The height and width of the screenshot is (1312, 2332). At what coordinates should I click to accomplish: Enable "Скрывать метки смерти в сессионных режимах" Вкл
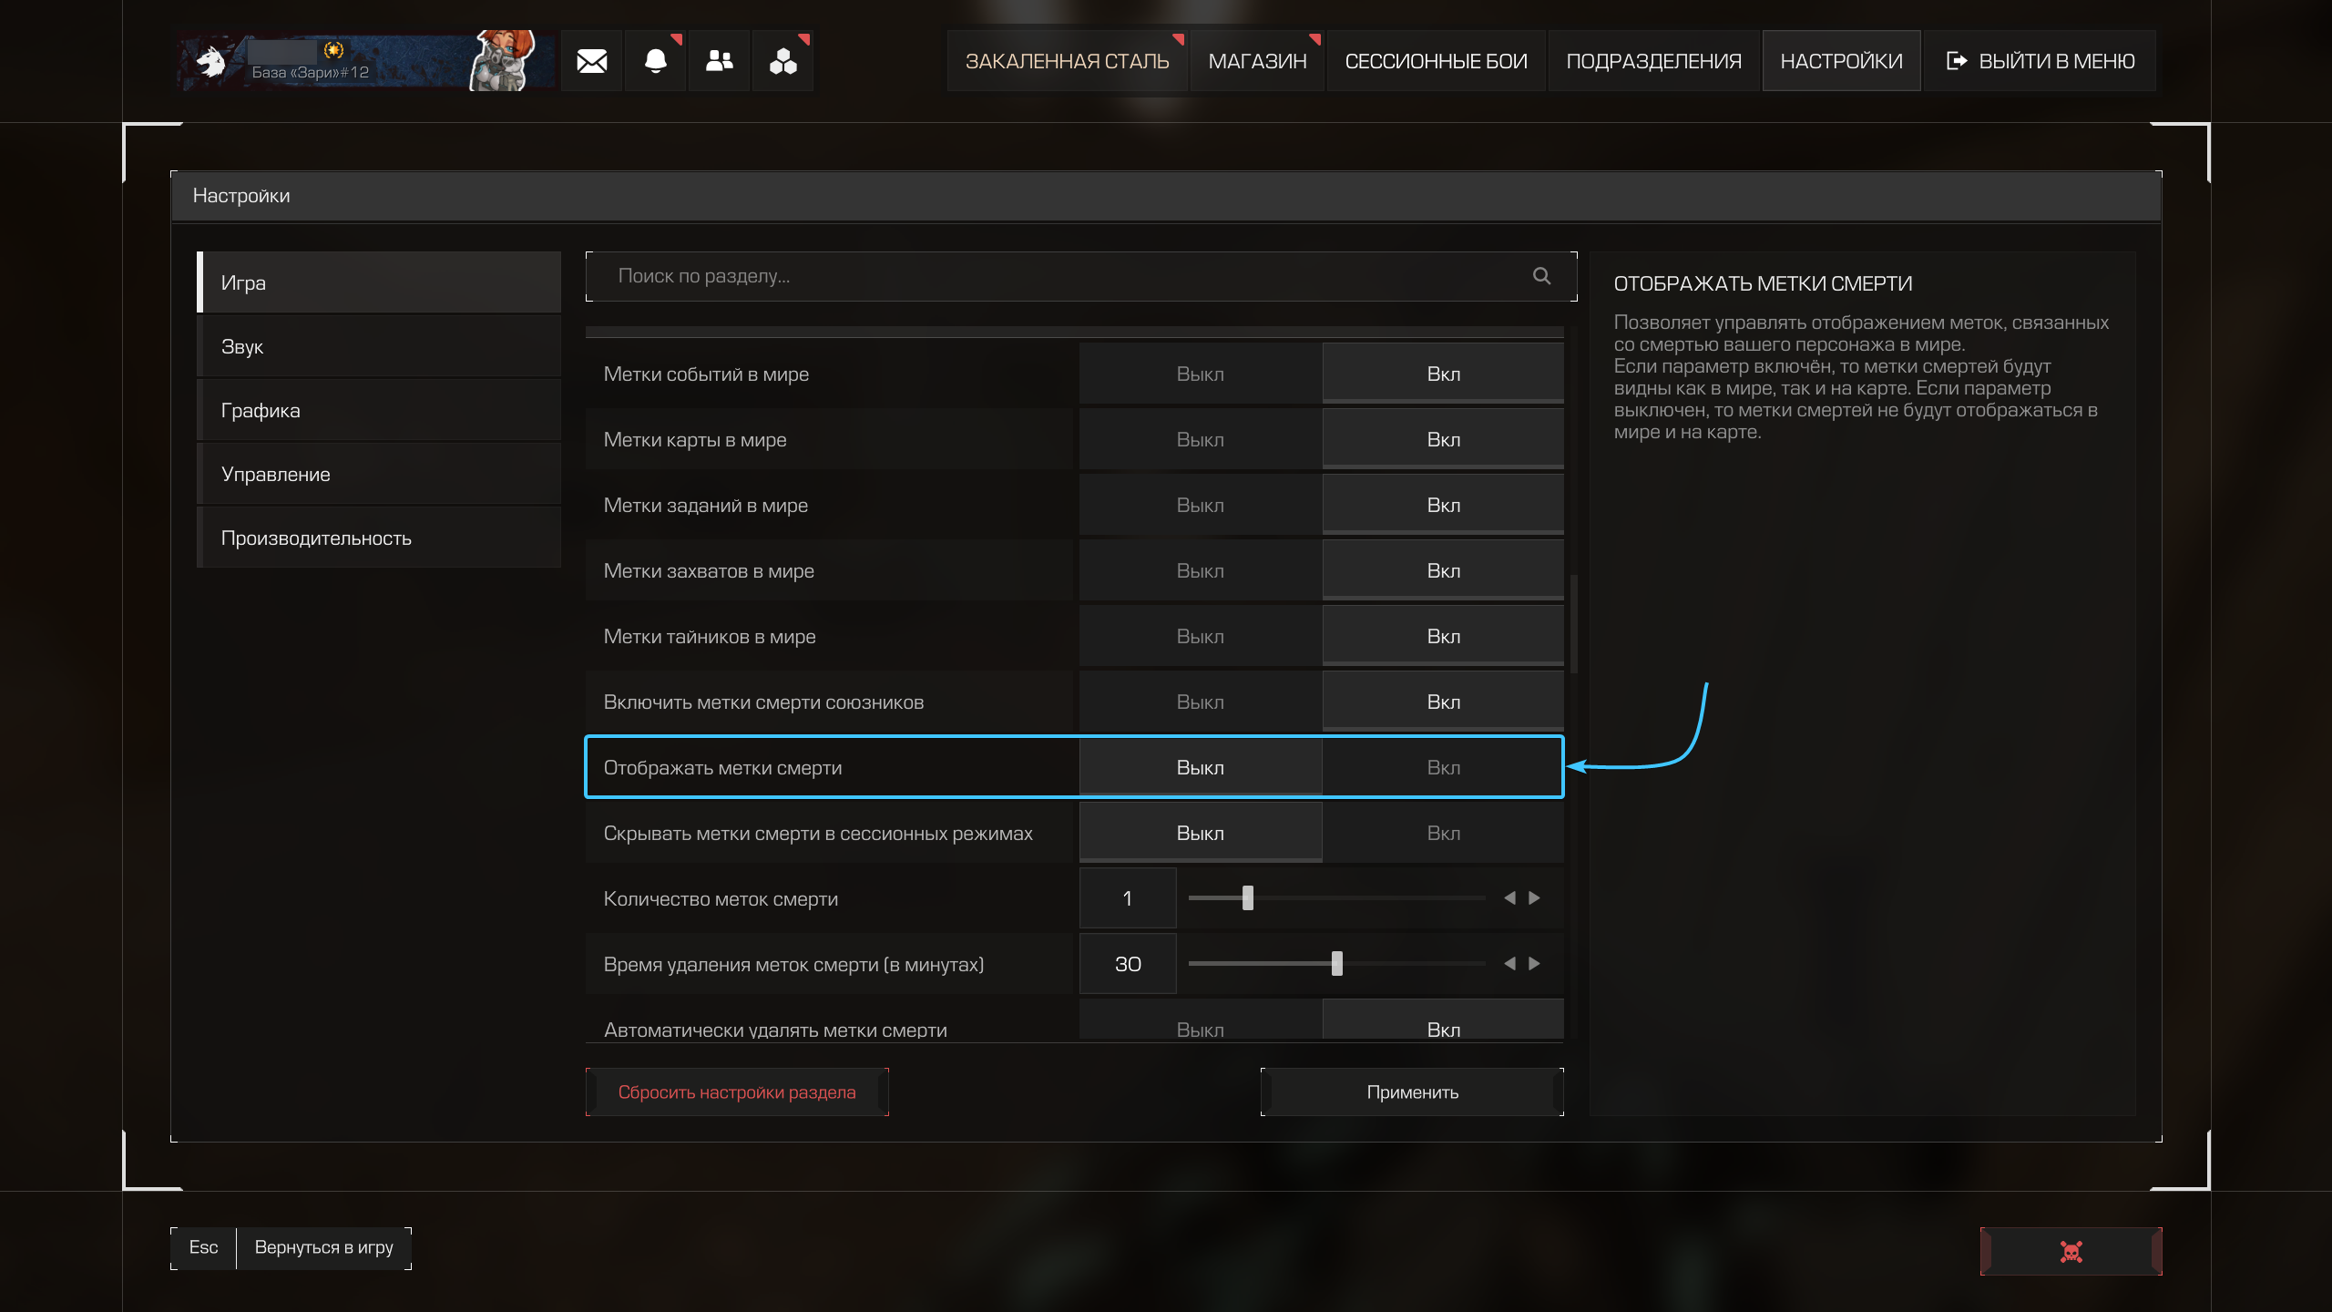coord(1443,833)
